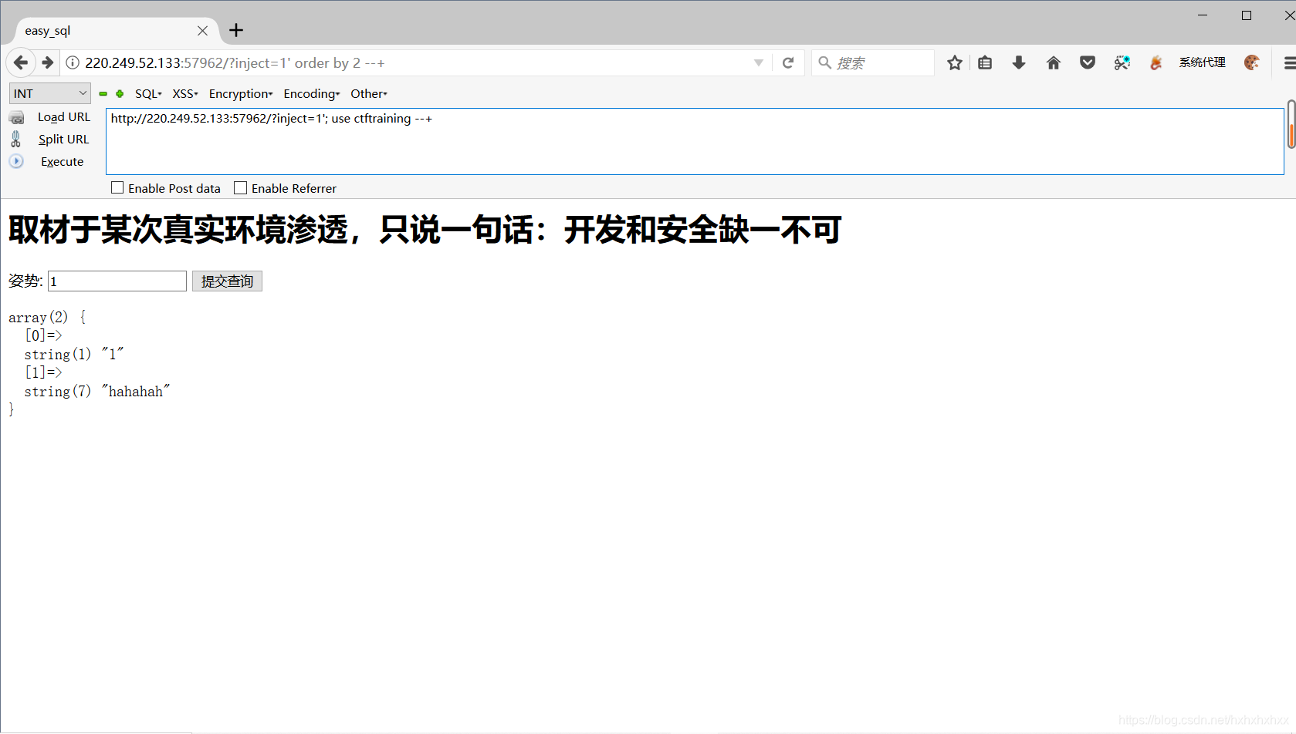Open a new tab with plus icon

click(x=236, y=30)
